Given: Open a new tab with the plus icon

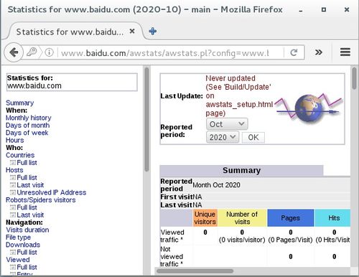Looking at the screenshot, I should [x=153, y=31].
